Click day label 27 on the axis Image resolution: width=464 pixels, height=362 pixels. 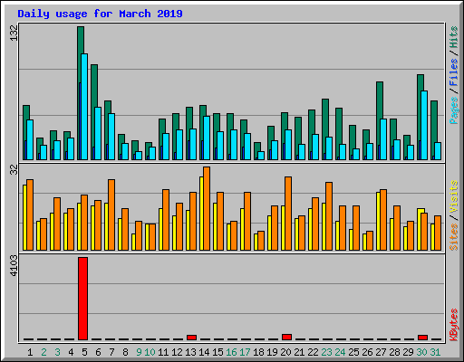pos(381,352)
